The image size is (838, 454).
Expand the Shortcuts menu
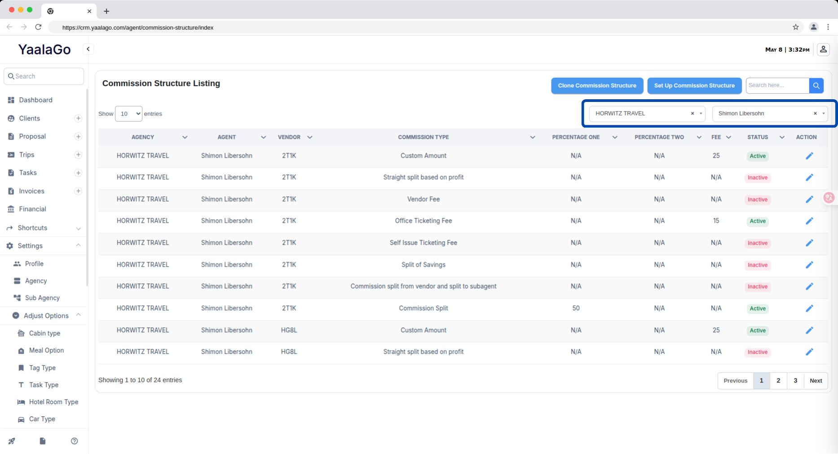(x=44, y=228)
